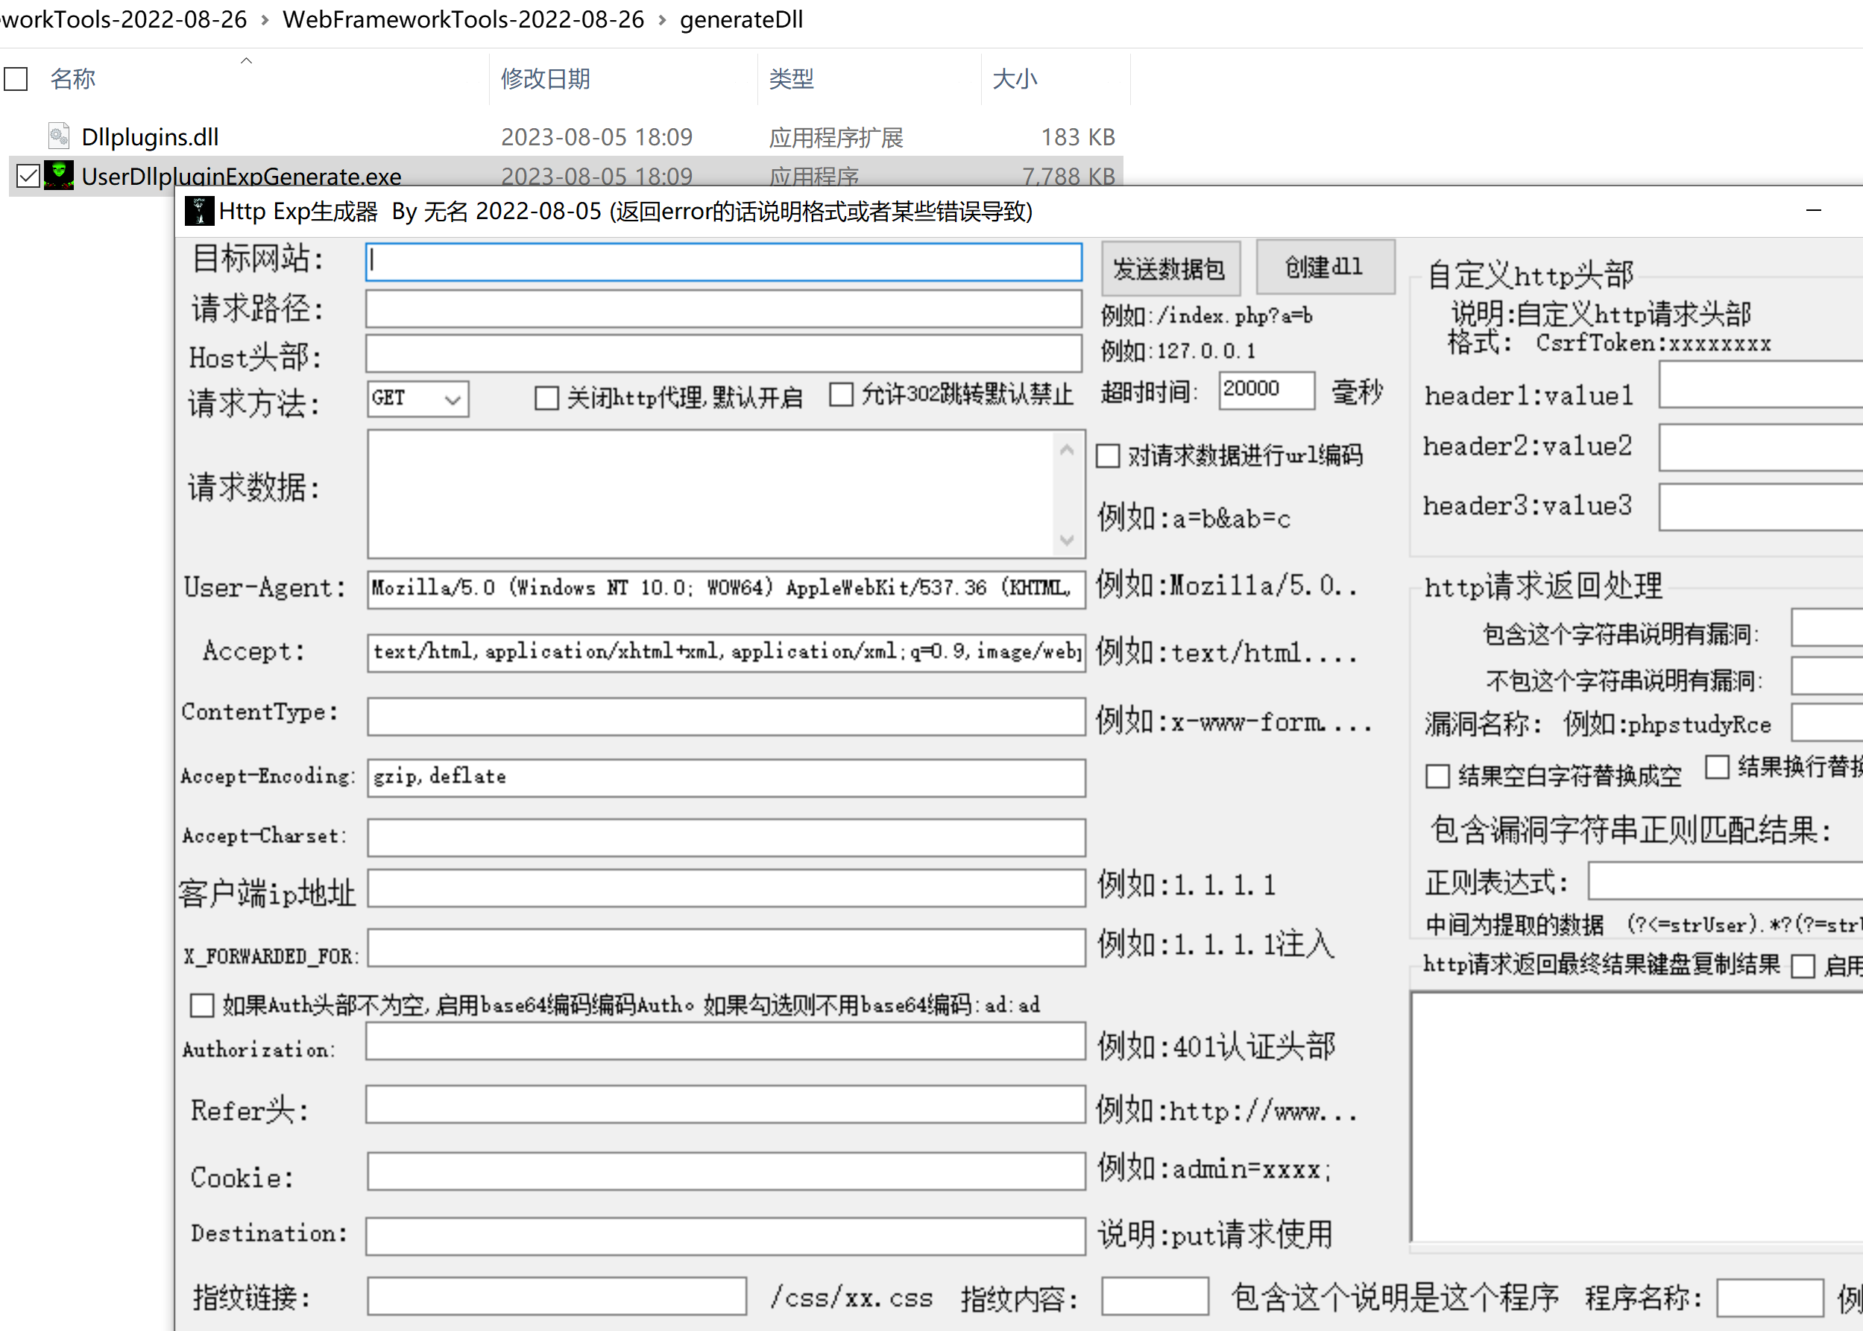Viewport: 1863px width, 1331px height.
Task: Focus the Cookie input field
Action: pos(726,1172)
